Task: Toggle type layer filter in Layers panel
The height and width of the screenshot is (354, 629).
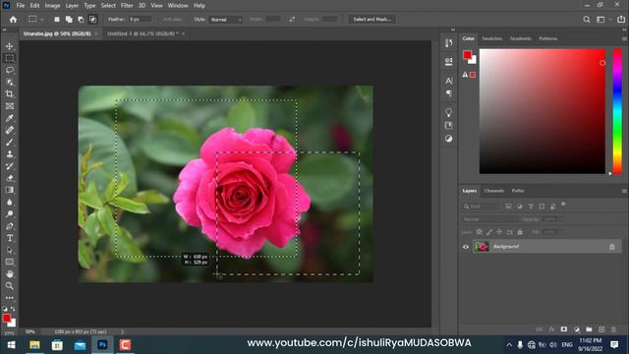Action: (531, 206)
